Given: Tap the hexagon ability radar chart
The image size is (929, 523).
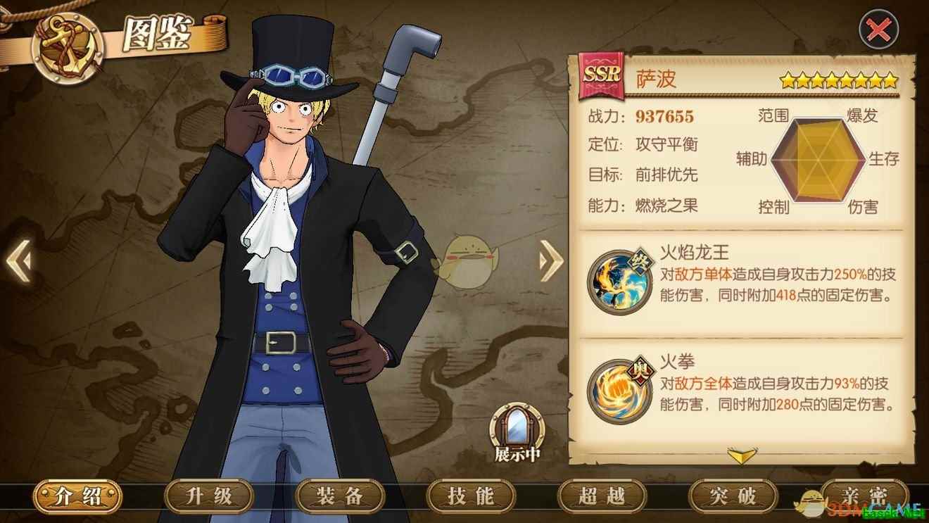Looking at the screenshot, I should 818,158.
